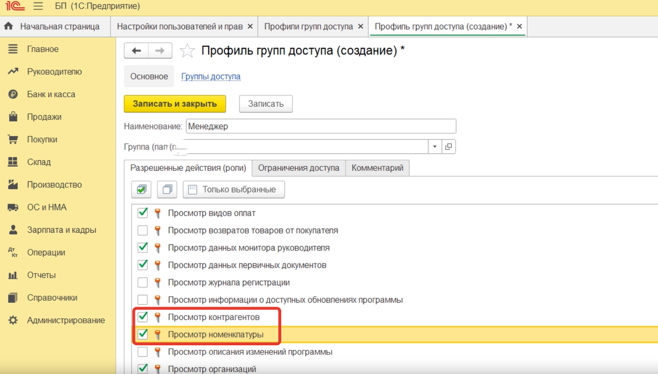Uncheck Просмотр видов оплат checkbox

pyautogui.click(x=142, y=213)
